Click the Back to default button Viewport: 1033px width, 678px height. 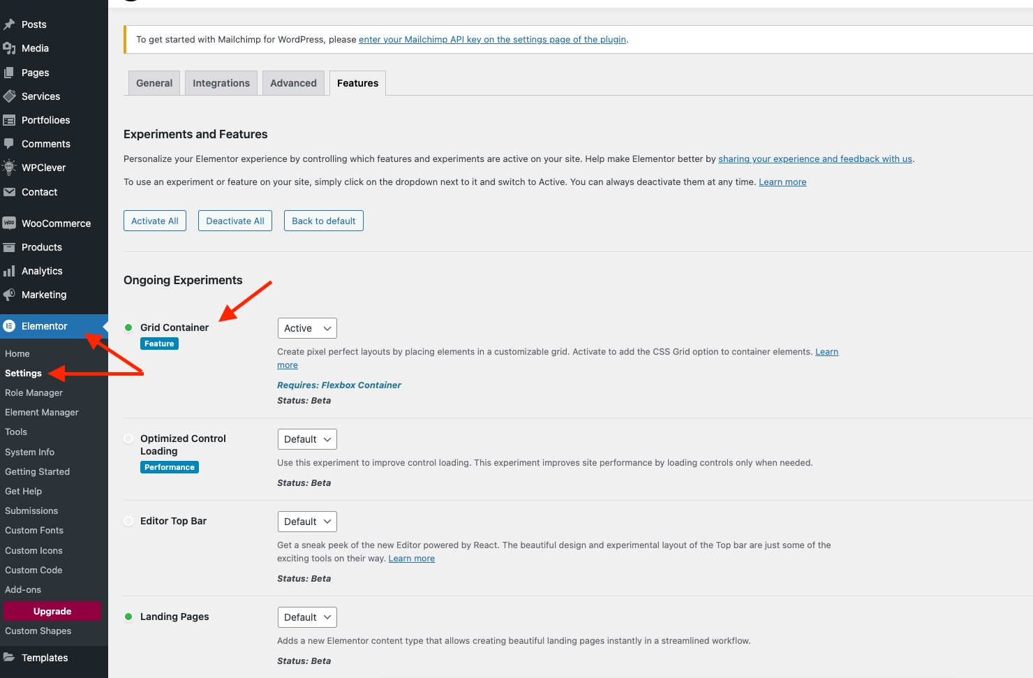323,221
